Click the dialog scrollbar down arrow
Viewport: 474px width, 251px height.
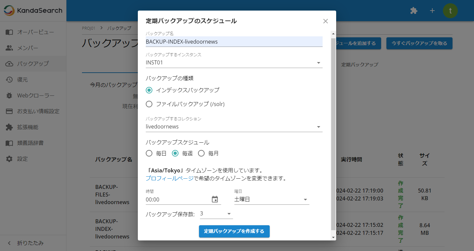coord(333,237)
